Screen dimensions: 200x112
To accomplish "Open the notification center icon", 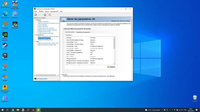I will pos(197,110).
